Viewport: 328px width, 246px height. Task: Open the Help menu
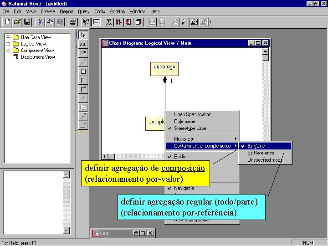click(155, 11)
